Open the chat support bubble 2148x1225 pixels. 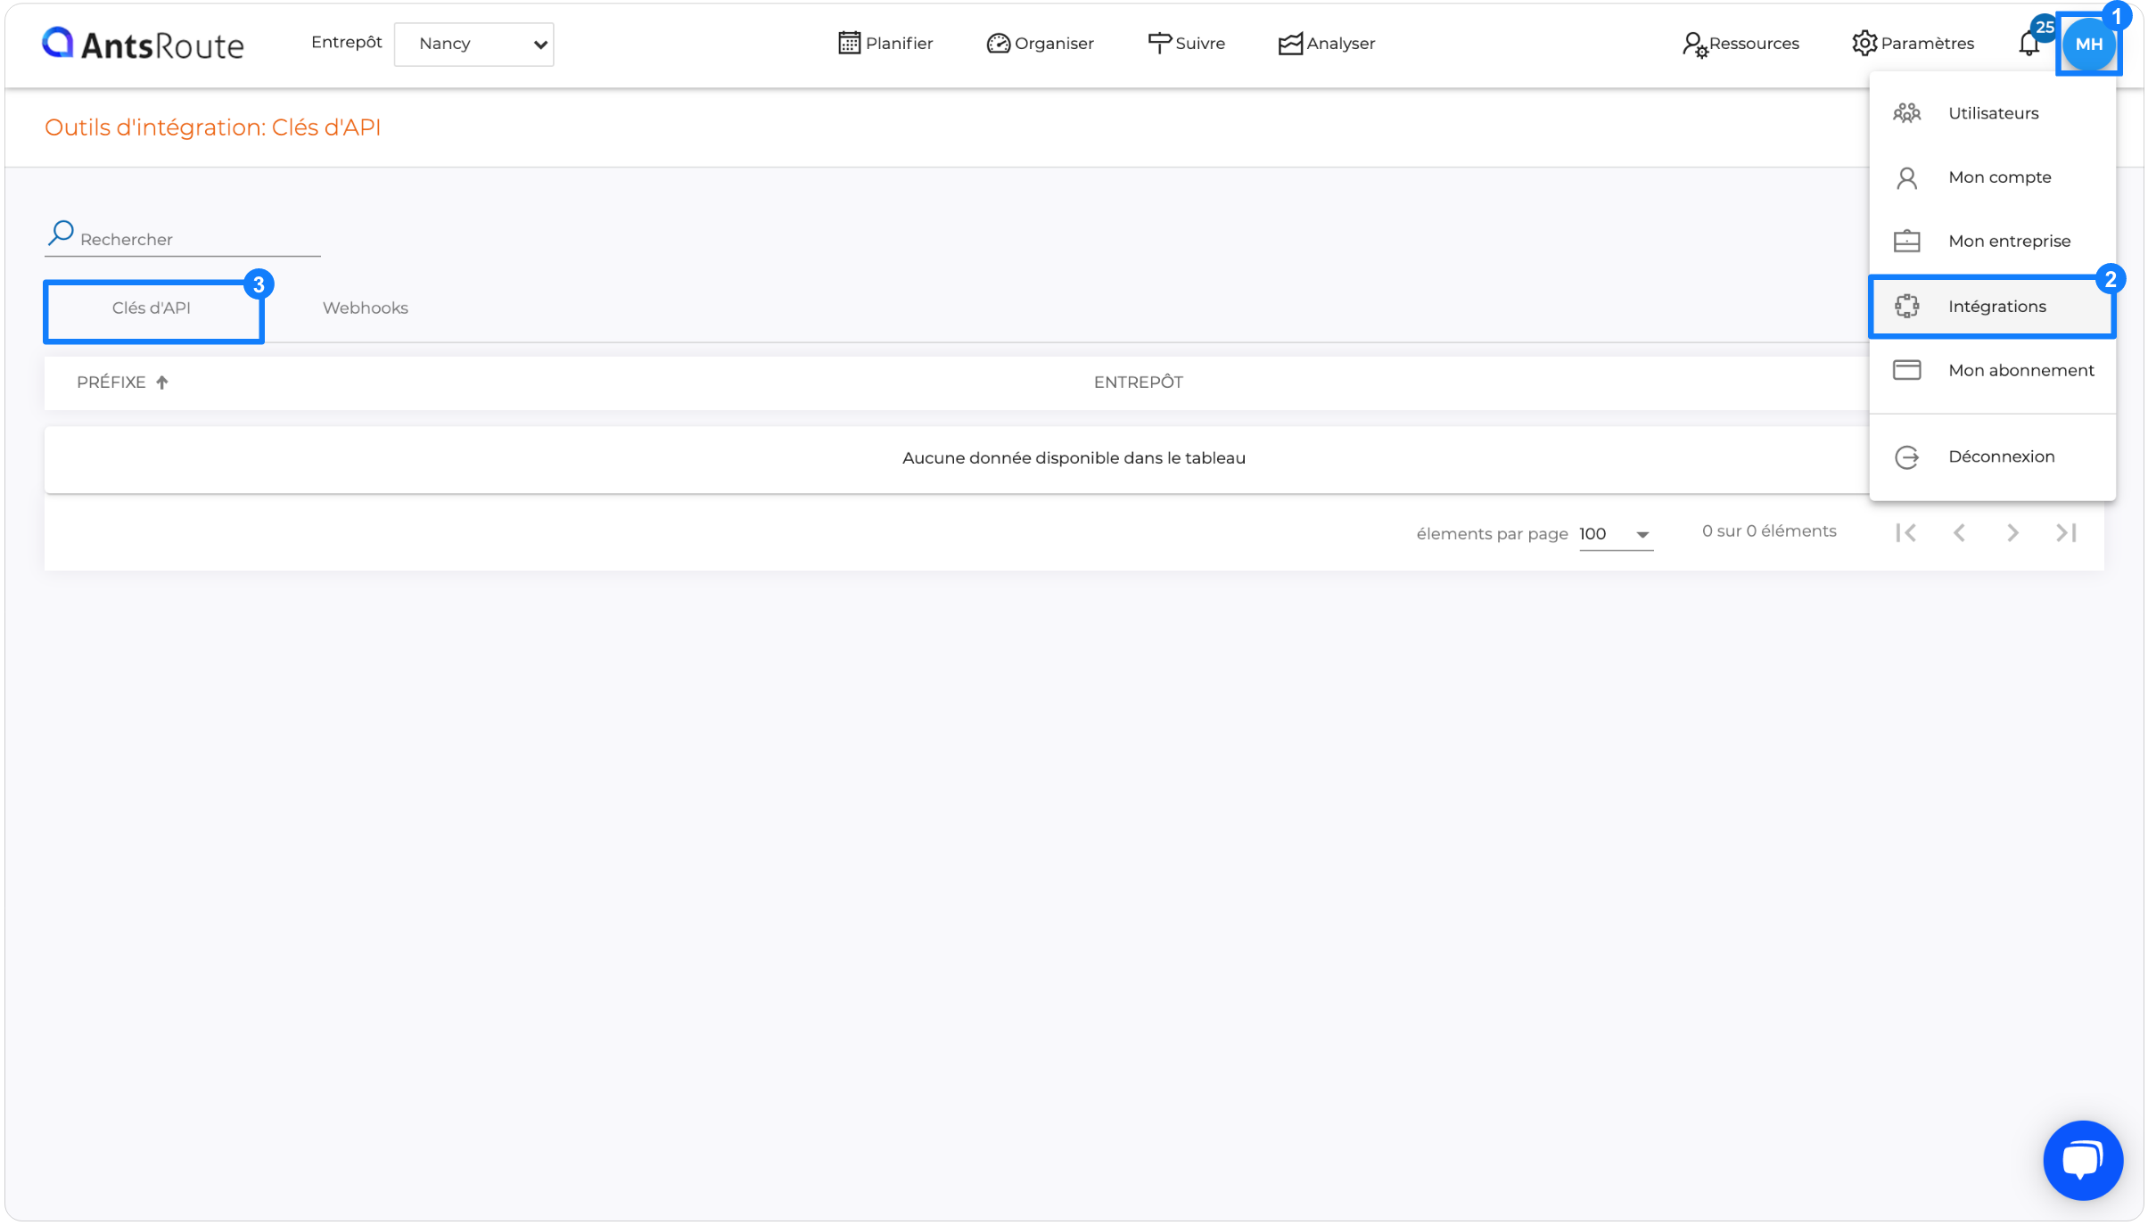(2083, 1161)
